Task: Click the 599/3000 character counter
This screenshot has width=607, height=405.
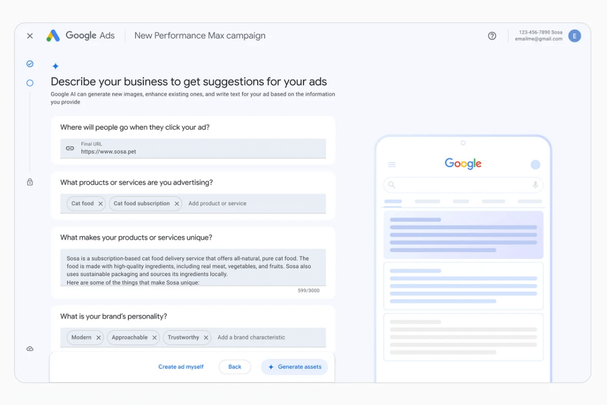Action: pyautogui.click(x=308, y=291)
